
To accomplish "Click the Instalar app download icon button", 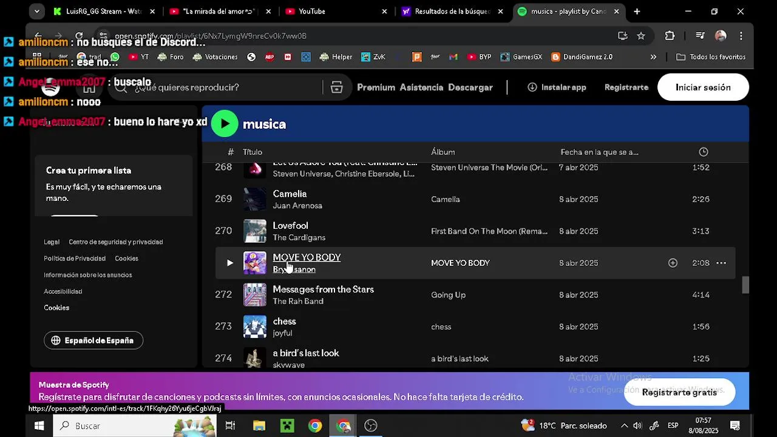I will click(557, 87).
